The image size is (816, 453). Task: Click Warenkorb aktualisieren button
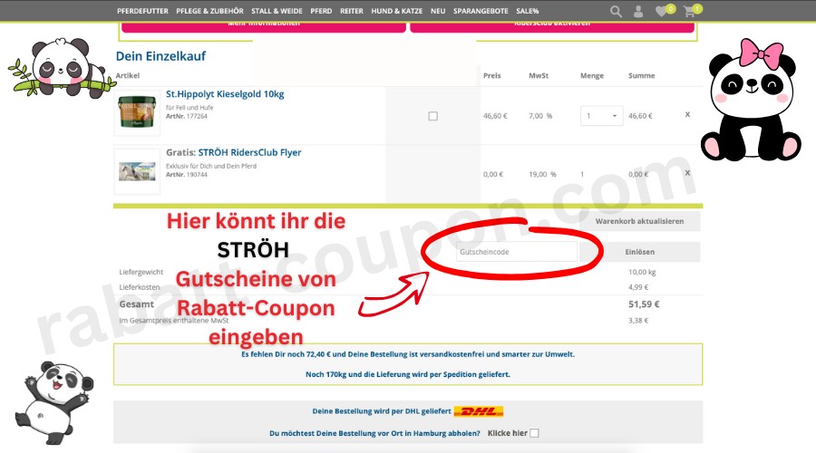point(639,221)
